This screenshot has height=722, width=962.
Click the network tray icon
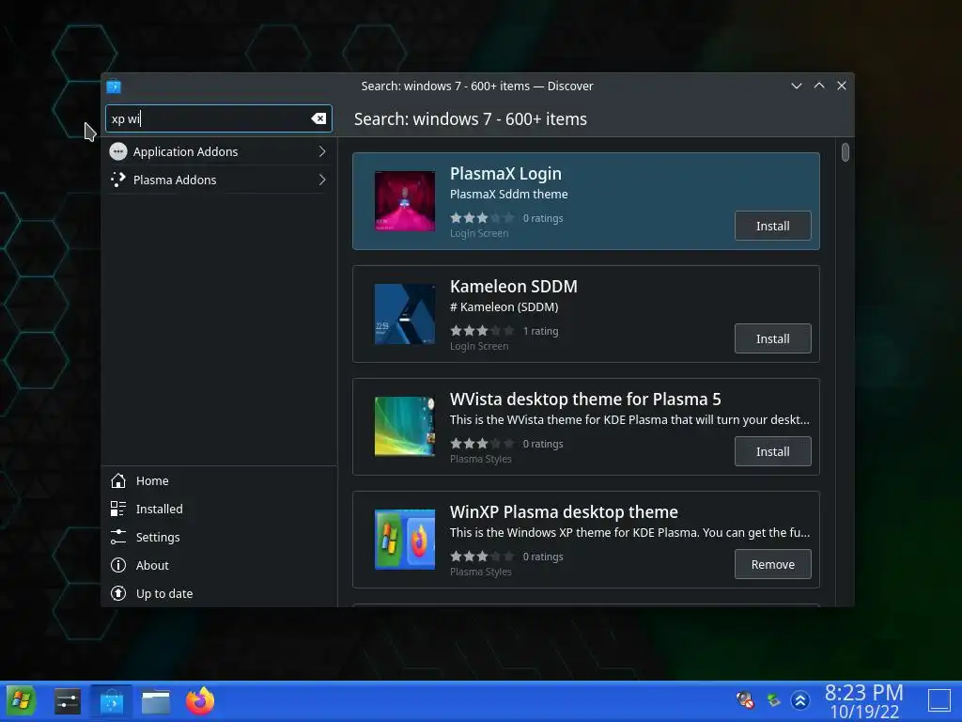[x=773, y=699]
